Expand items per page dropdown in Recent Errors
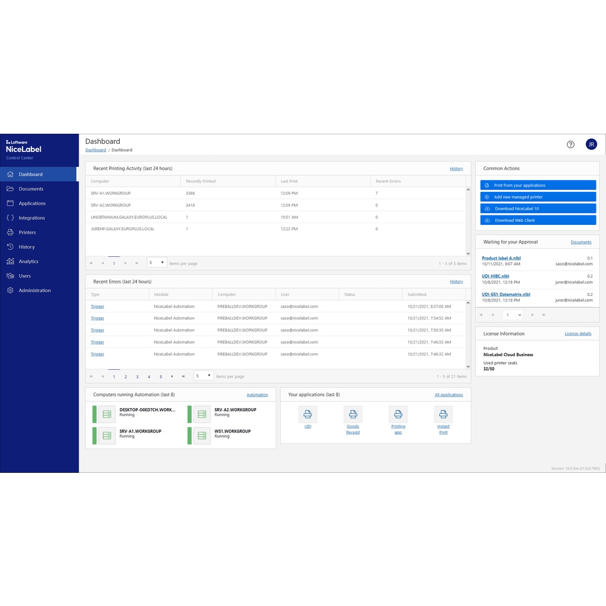Screen dimensions: 606x606 [204, 376]
